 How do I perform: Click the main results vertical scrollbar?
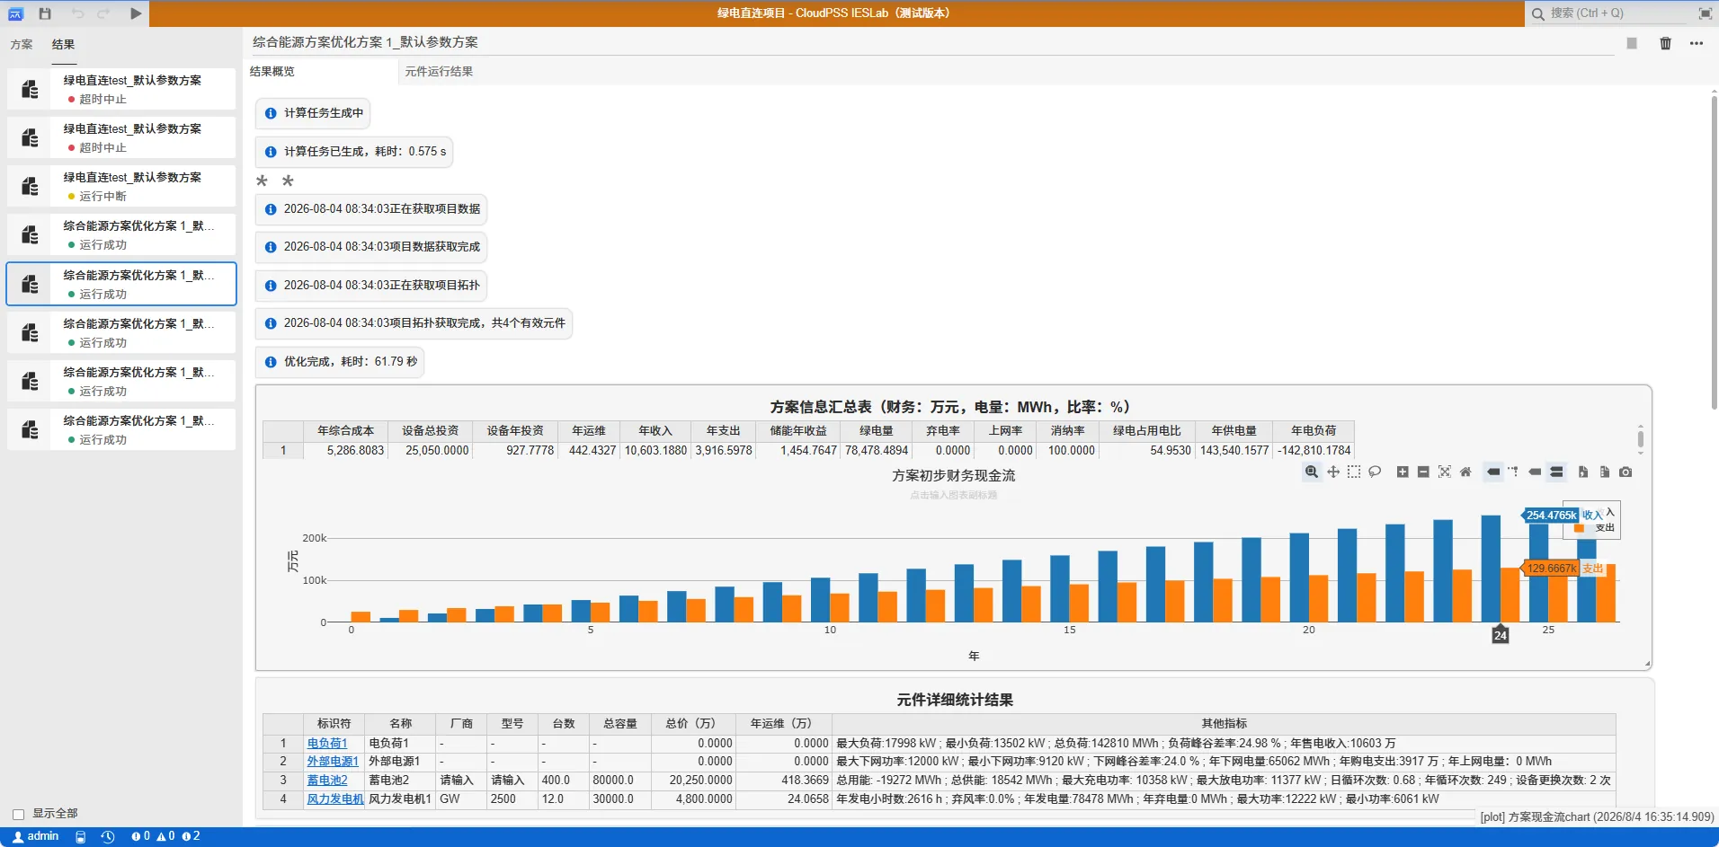(1714, 251)
